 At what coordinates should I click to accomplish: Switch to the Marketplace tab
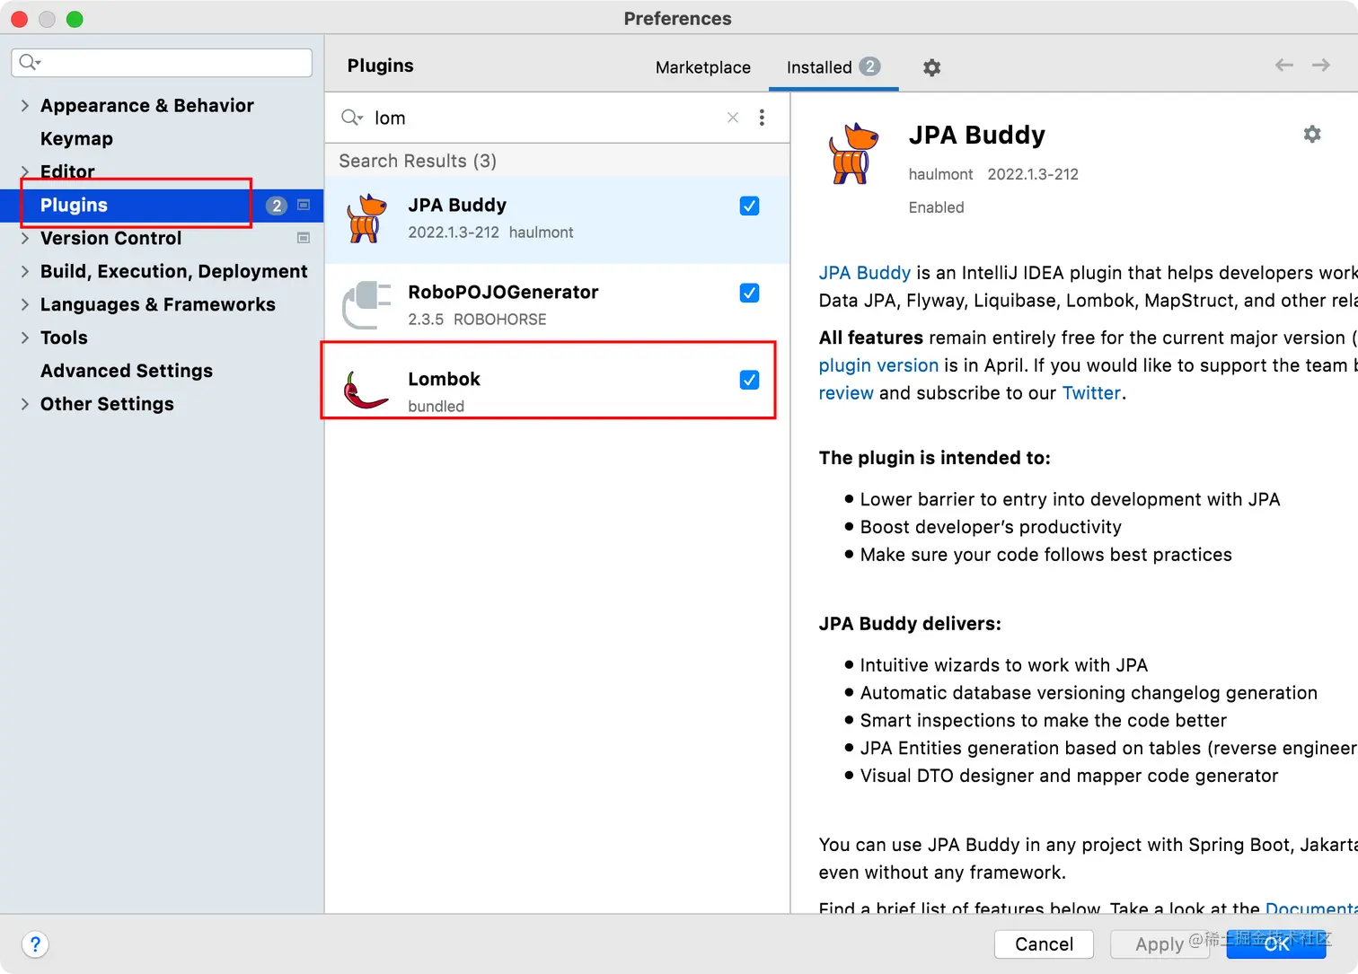point(703,67)
